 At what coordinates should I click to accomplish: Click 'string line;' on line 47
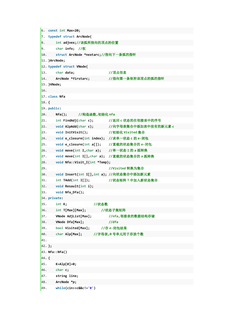67,276
